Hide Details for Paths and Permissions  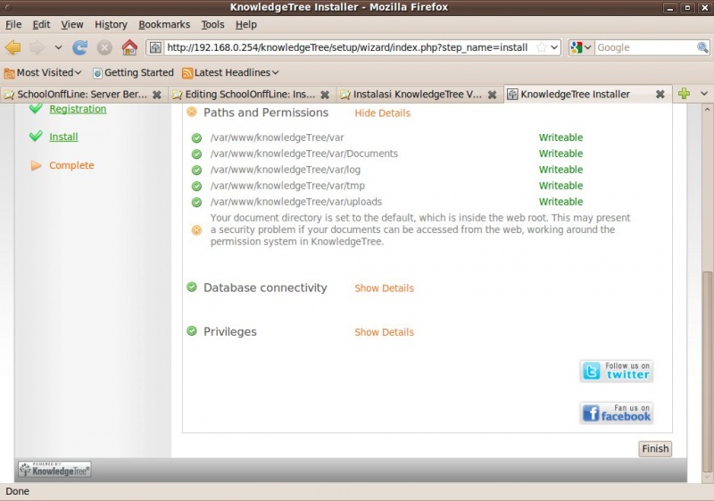pos(382,113)
